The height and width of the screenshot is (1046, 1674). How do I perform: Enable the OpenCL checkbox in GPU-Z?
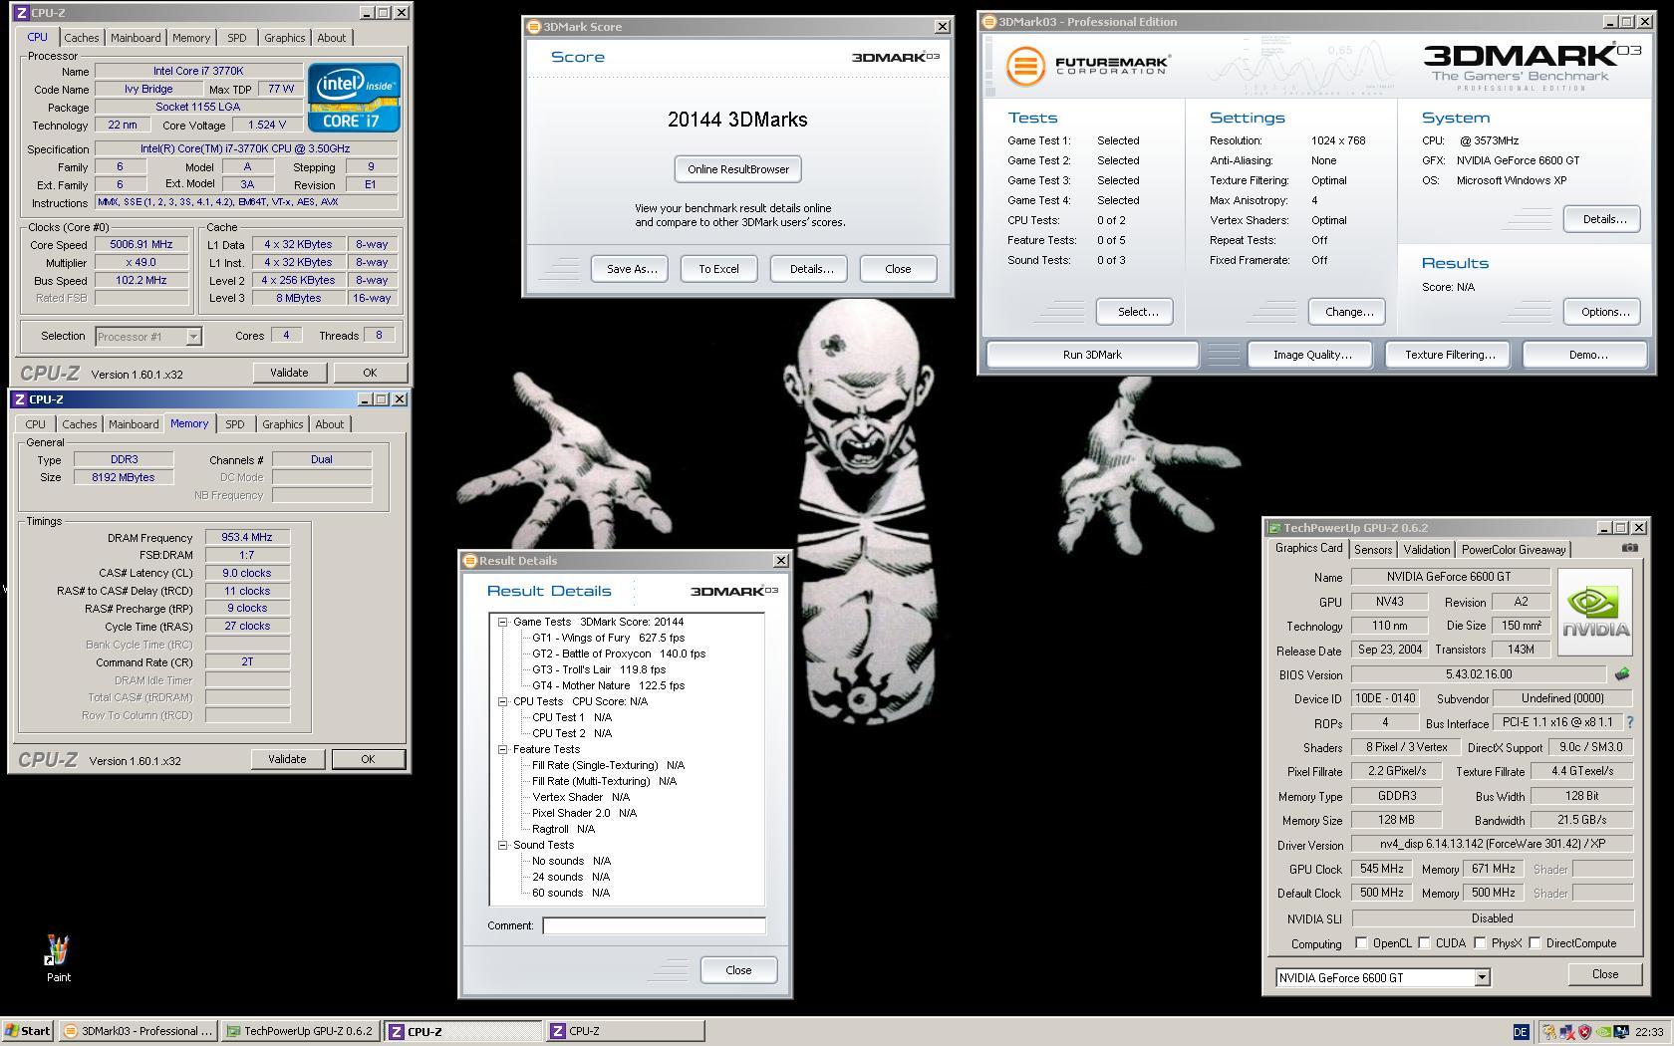1361,943
